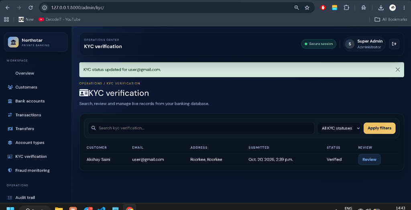Focus the Search kyc verification field
The image size is (411, 210).
[201, 128]
